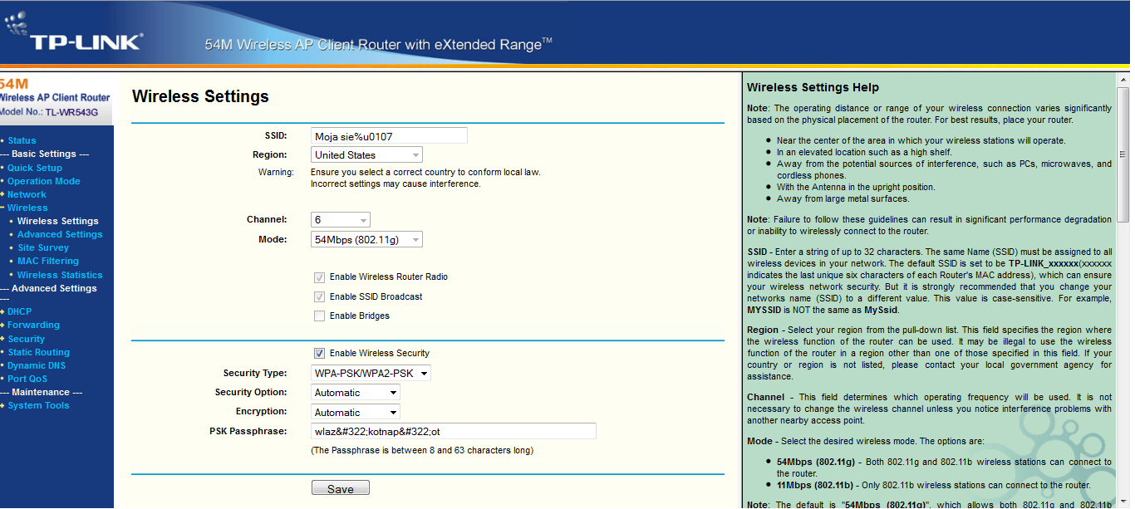The height and width of the screenshot is (509, 1135).
Task: Open the Channel dropdown
Action: (341, 220)
